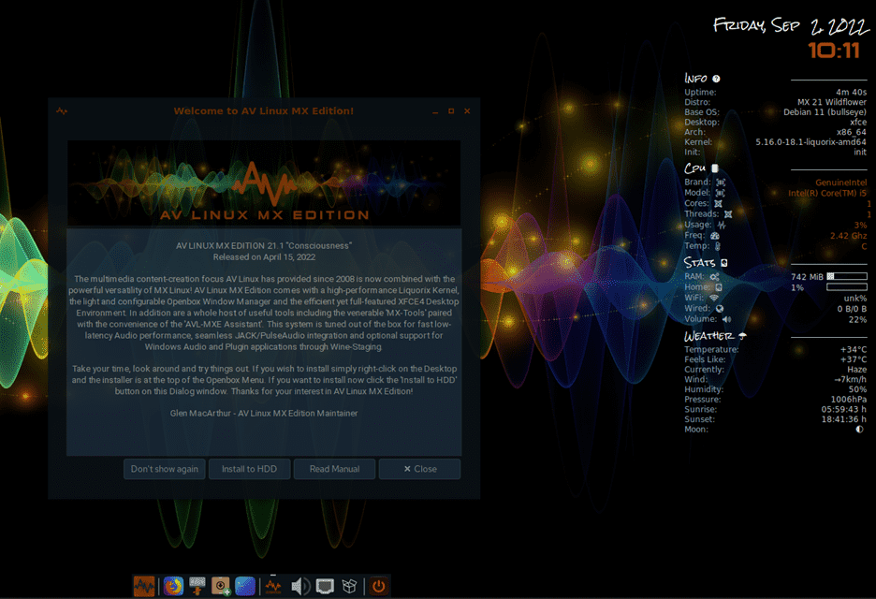876x599 pixels.
Task: Click the AV Linux assistant tray icon
Action: (273, 586)
